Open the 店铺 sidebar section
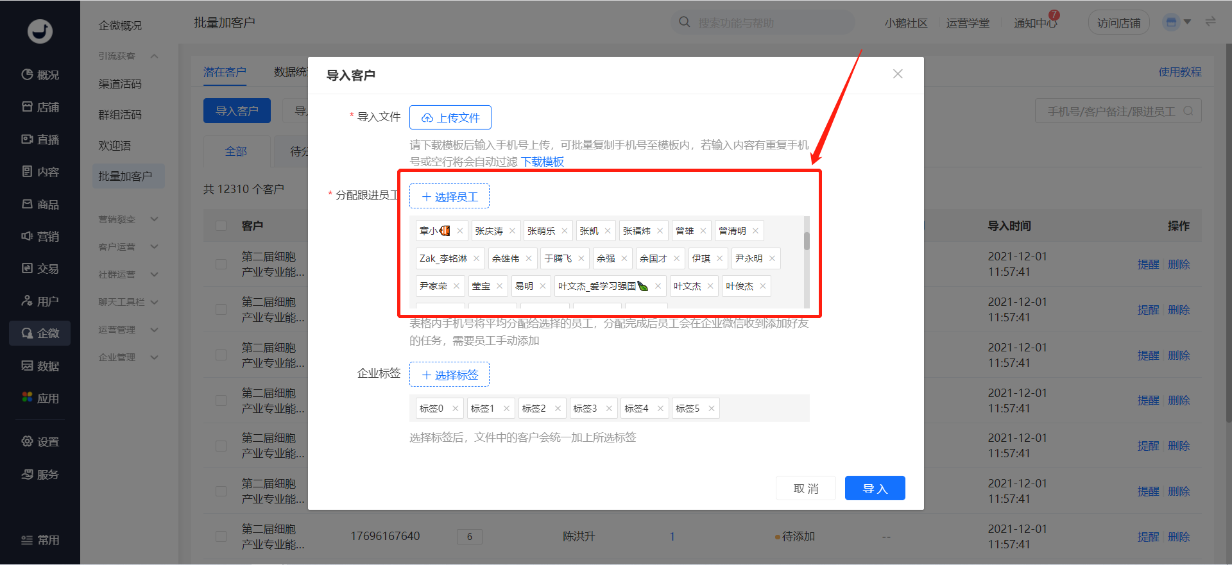The image size is (1232, 565). [x=40, y=107]
